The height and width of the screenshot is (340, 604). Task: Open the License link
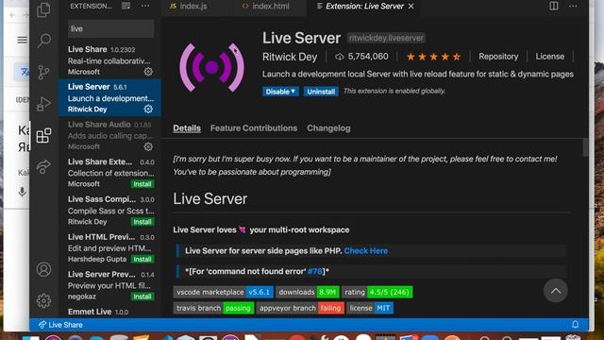(549, 57)
